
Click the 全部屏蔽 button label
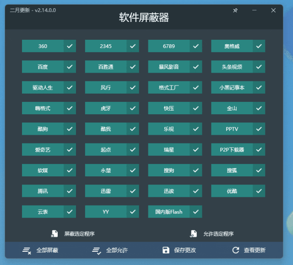click(x=47, y=250)
